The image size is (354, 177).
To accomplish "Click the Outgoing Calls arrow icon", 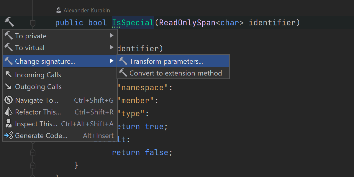I will point(9,87).
